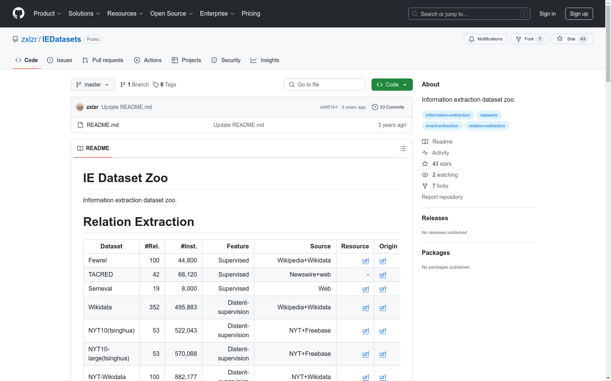Open the GitHub homepage logo
The image size is (611, 381).
click(18, 13)
